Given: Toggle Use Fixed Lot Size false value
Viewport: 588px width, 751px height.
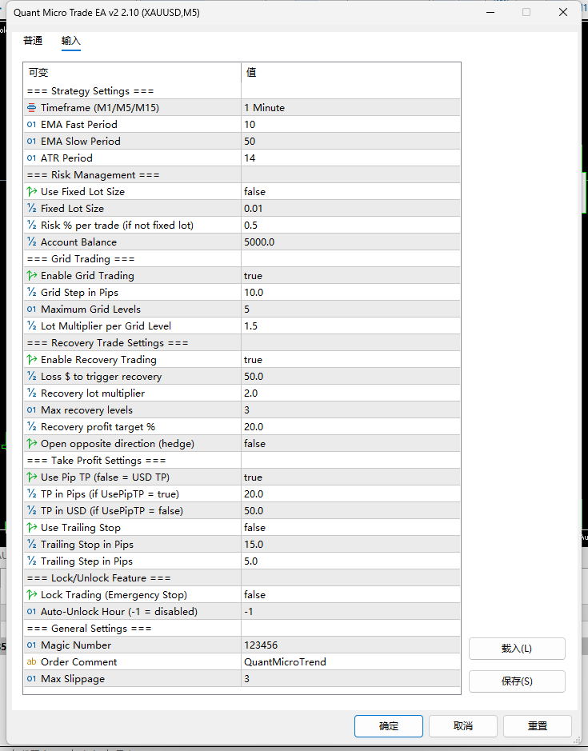Looking at the screenshot, I should 350,192.
